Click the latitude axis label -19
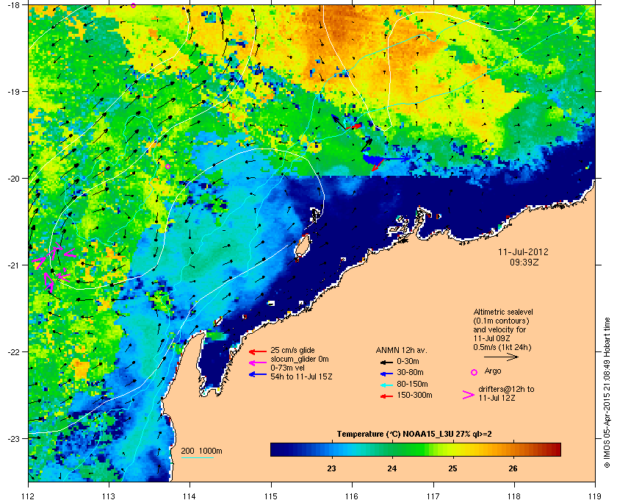 (12, 91)
